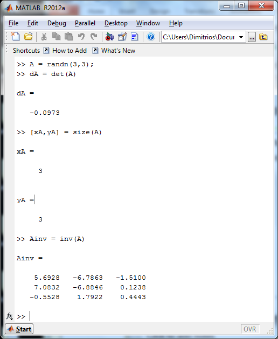The width and height of the screenshot is (278, 339).
Task: Click the matrix value 5.6928
Action: pos(47,278)
